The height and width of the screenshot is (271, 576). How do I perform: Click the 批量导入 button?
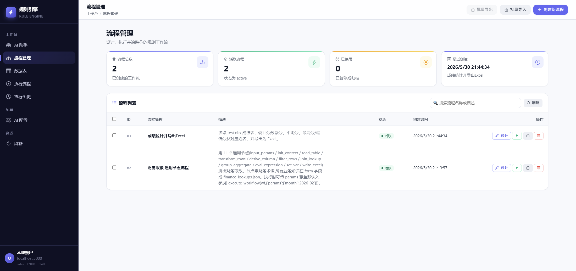(515, 10)
